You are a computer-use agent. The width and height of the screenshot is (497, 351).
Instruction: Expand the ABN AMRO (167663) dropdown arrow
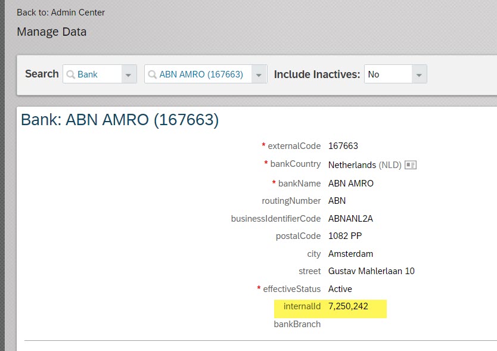pyautogui.click(x=259, y=74)
